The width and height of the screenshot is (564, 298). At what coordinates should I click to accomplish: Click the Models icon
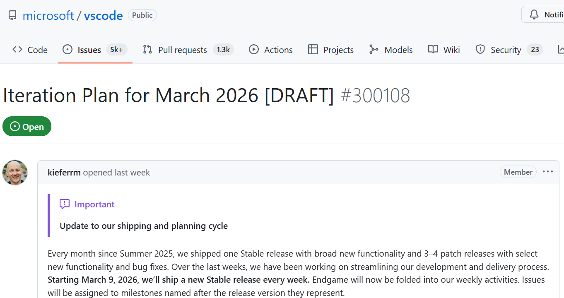pos(374,50)
